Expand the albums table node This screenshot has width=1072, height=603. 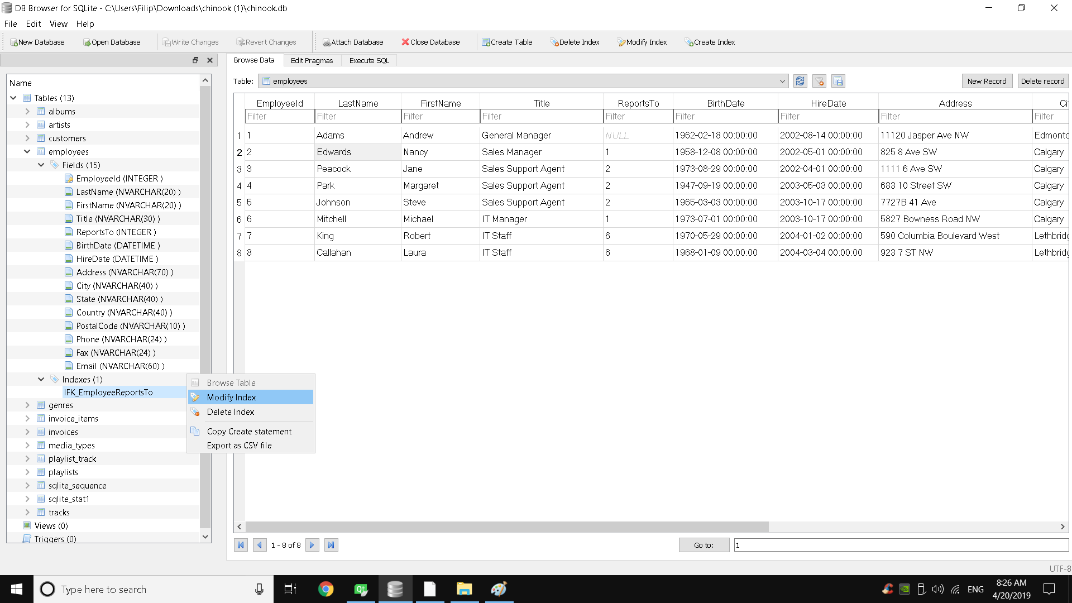pyautogui.click(x=27, y=111)
